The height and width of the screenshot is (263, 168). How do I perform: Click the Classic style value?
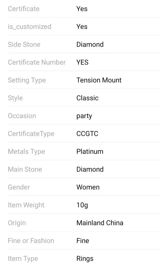point(87,98)
